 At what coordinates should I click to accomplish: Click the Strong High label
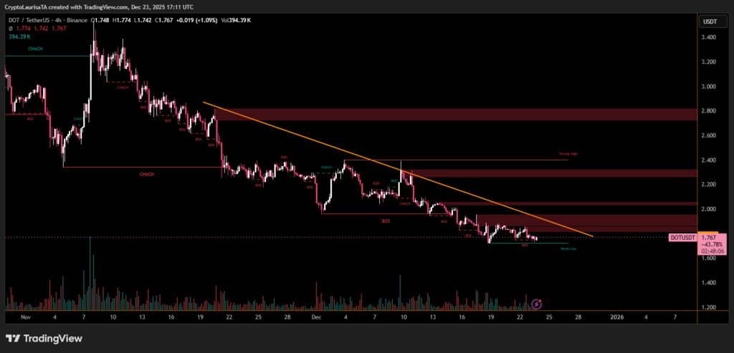tap(568, 155)
